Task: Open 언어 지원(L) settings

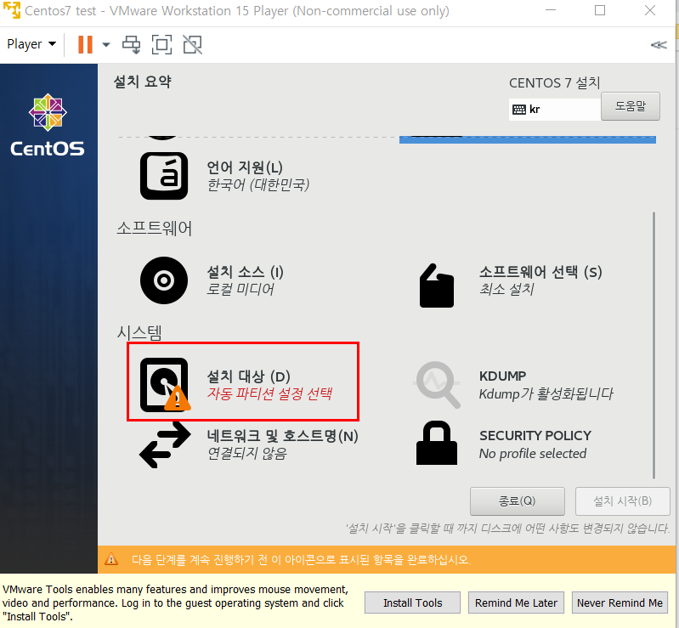Action: [x=245, y=167]
